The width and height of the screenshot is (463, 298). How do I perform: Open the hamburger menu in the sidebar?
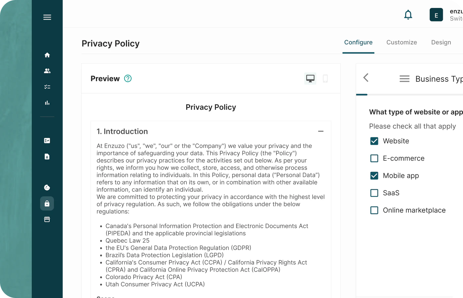click(47, 17)
